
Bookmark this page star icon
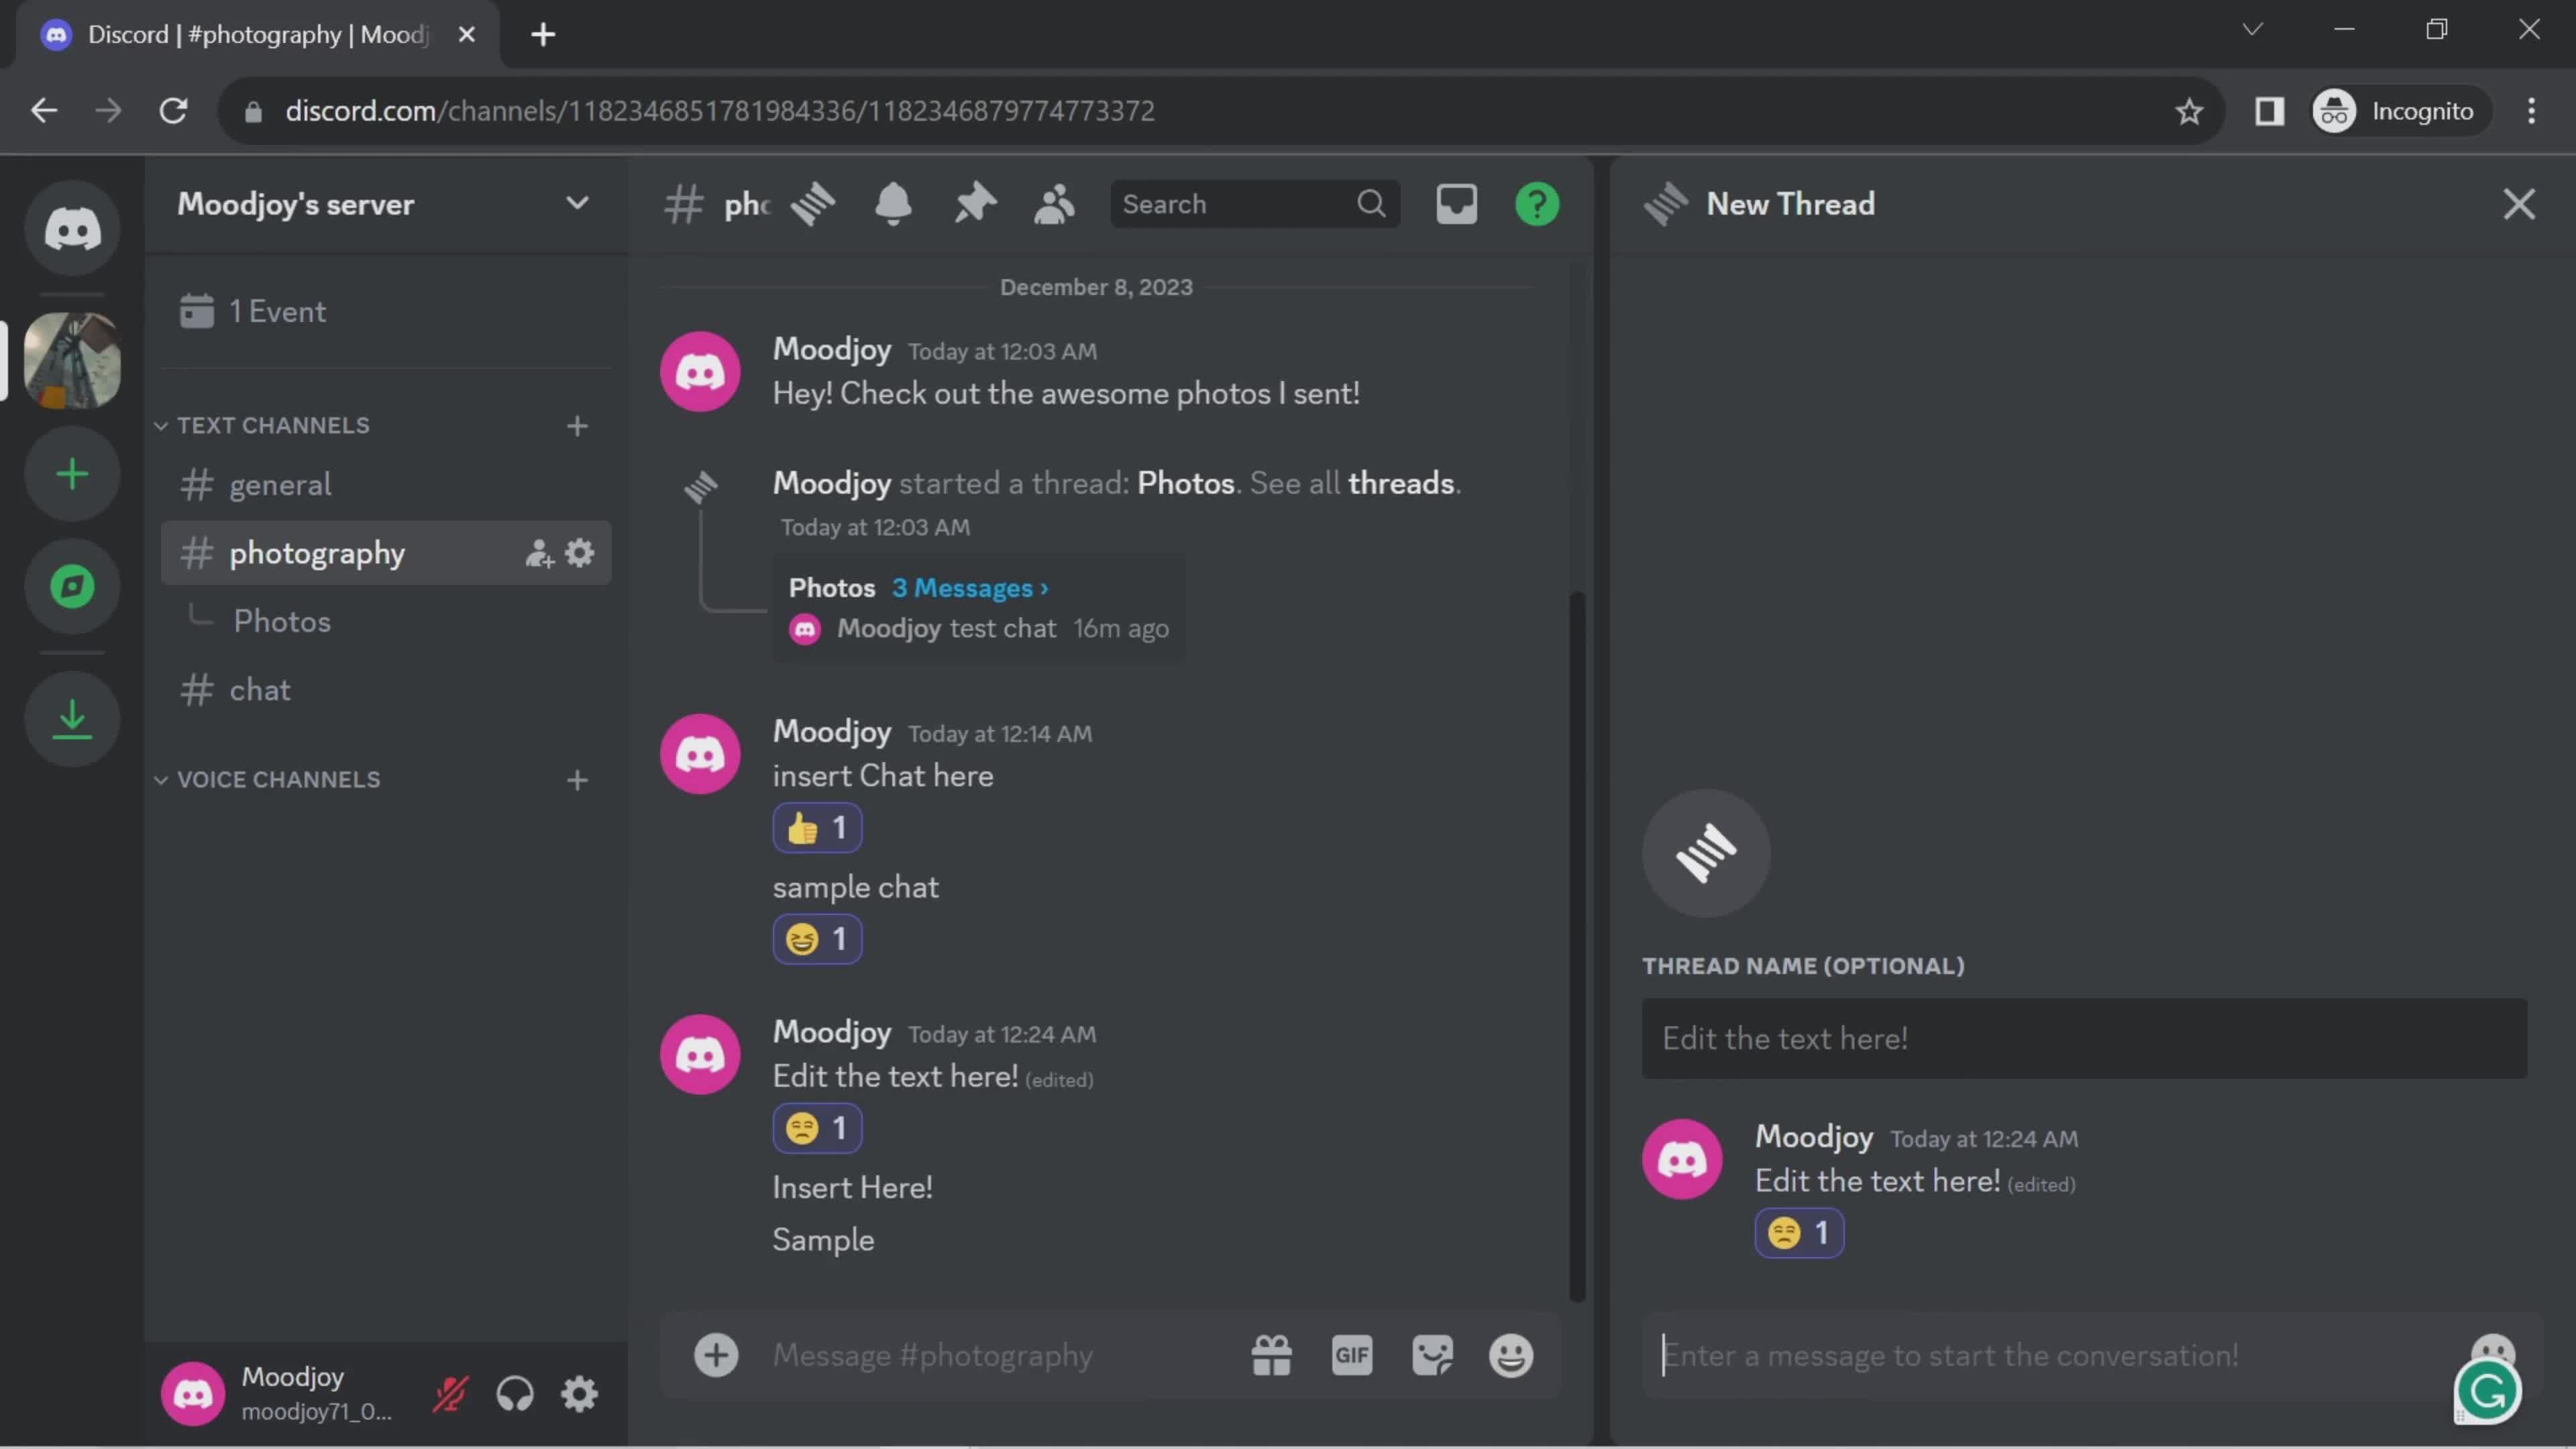point(2189,110)
